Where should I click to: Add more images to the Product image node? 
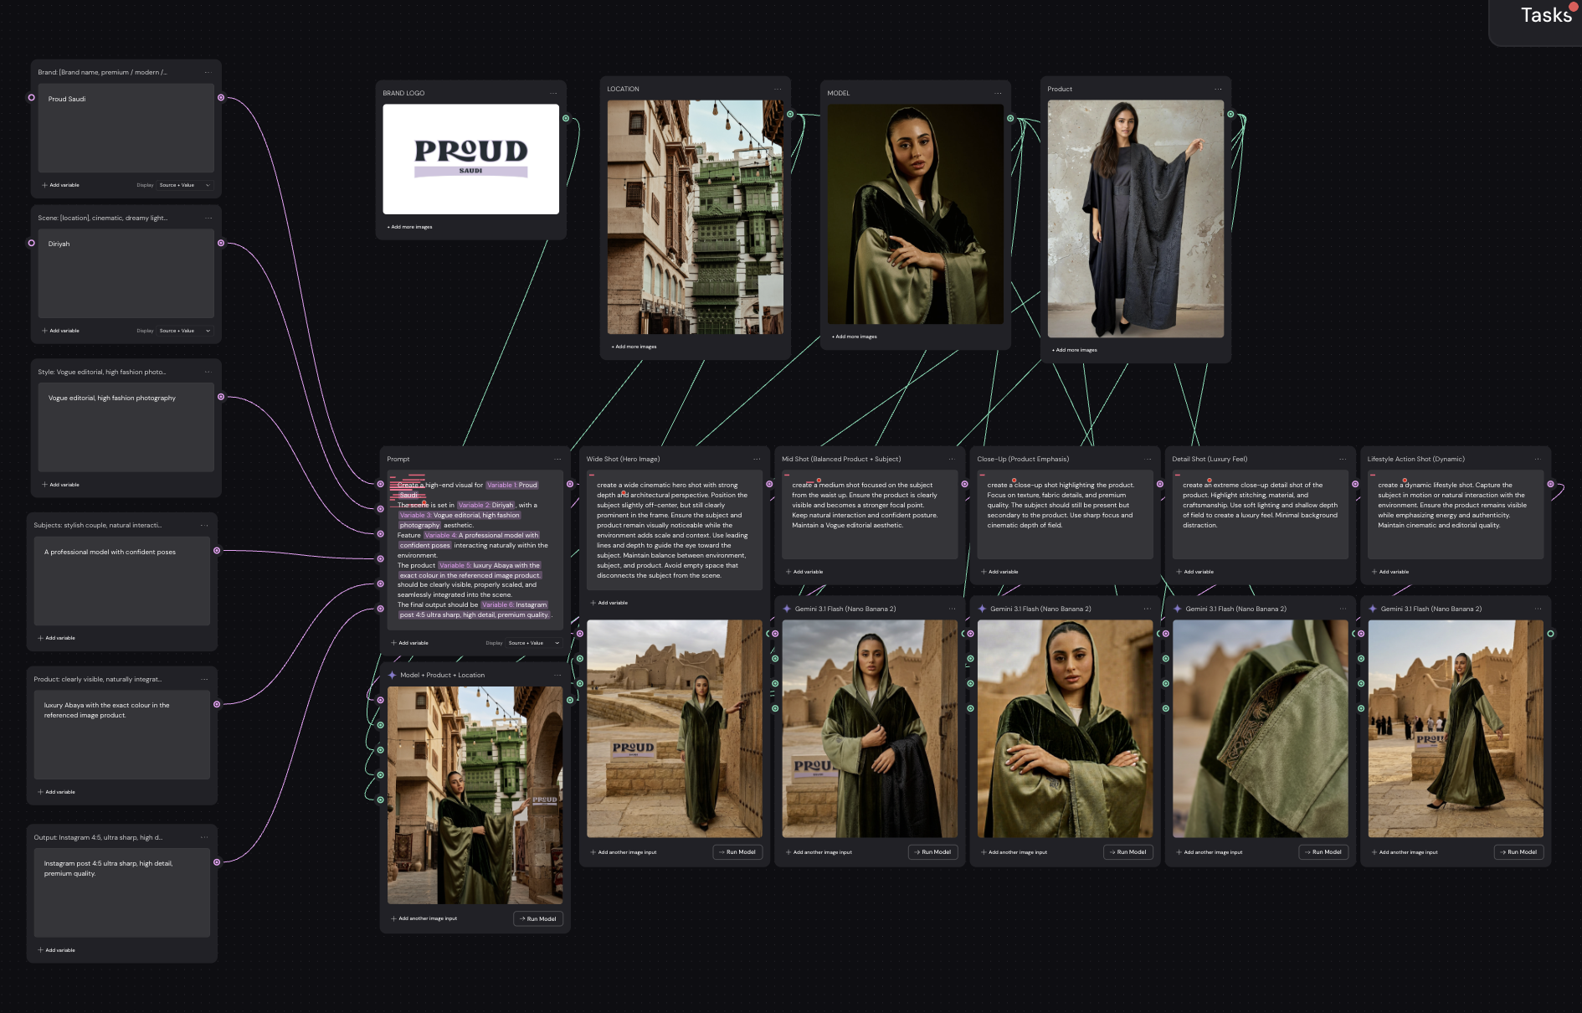[1074, 350]
